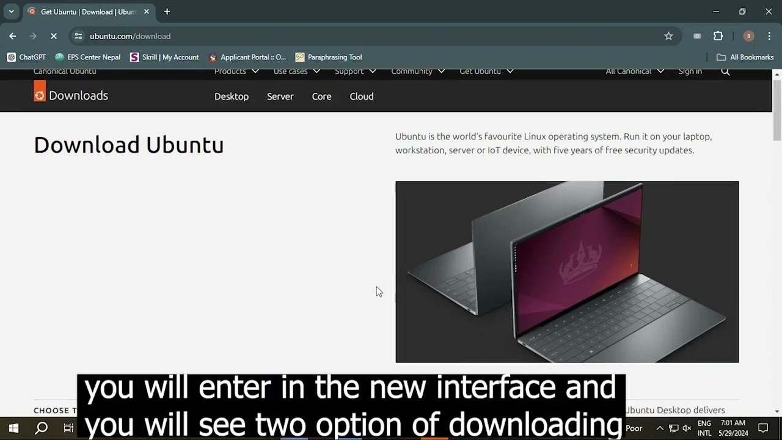Open Chrome's three-dot menu
This screenshot has height=440, width=782.
coord(769,36)
